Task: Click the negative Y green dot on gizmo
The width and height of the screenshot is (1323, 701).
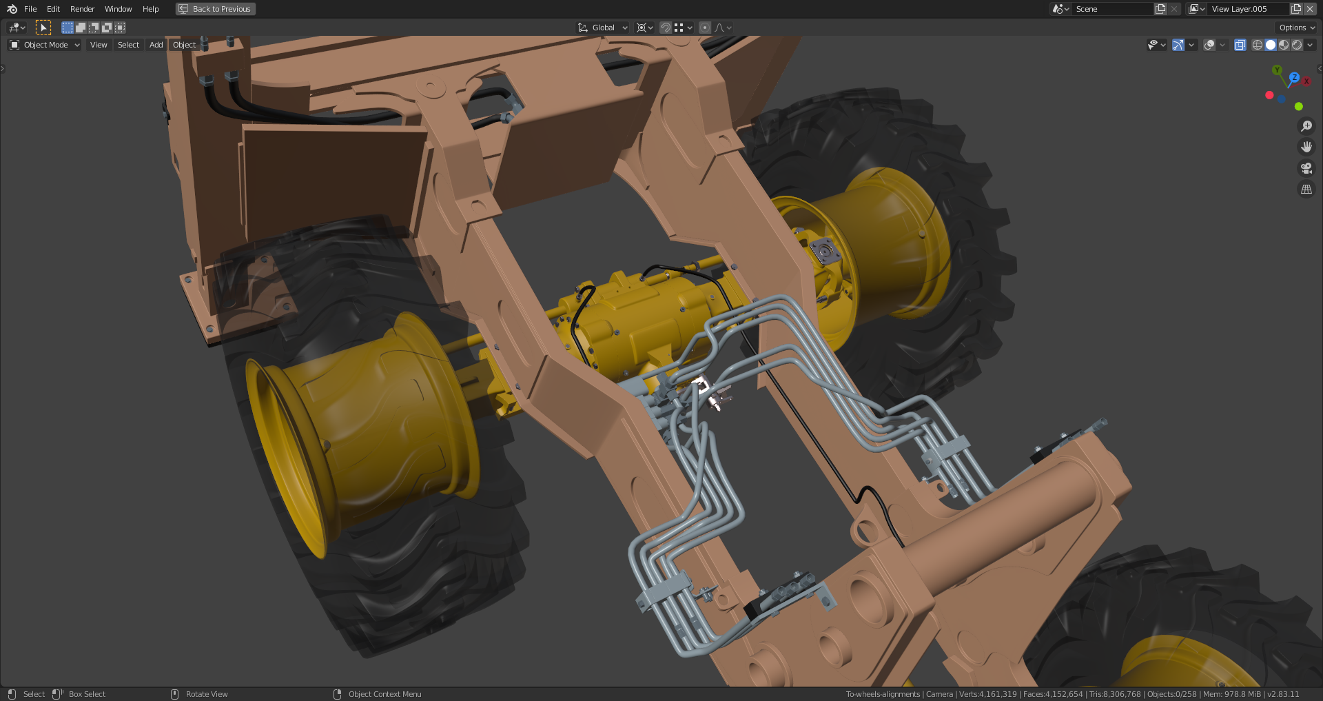Action: click(1299, 106)
